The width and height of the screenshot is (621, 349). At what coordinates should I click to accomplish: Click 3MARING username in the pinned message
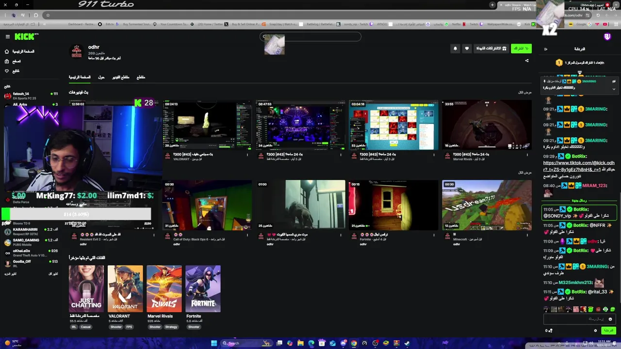tap(589, 81)
